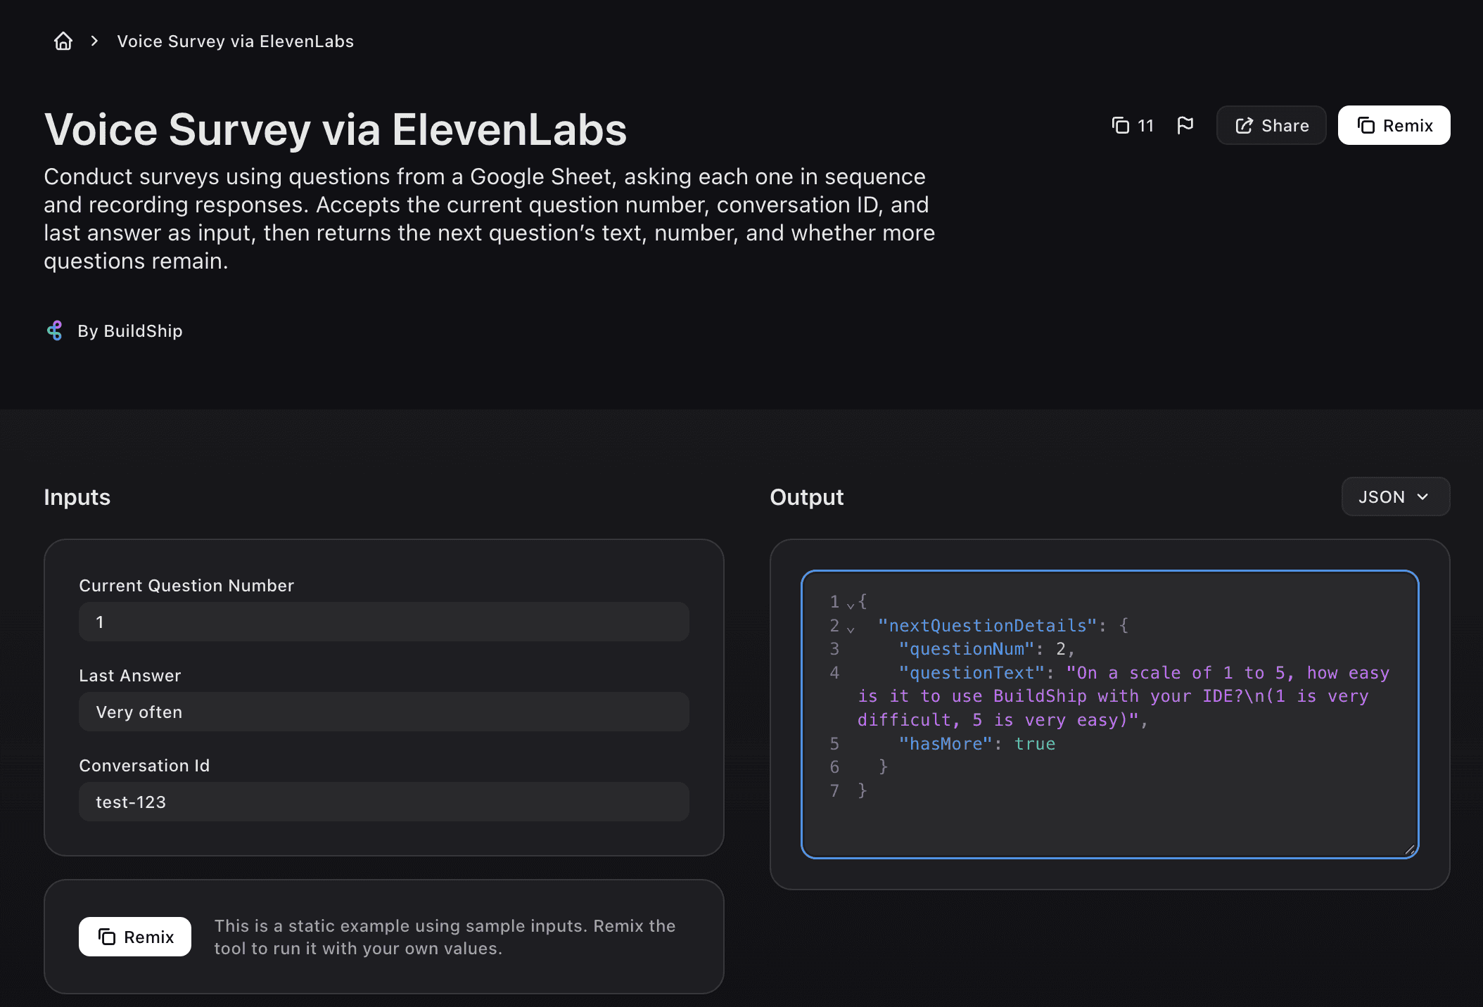
Task: Click the top-right Remix button
Action: coord(1394,125)
